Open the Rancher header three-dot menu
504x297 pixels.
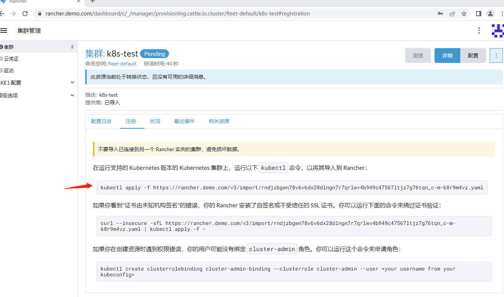pyautogui.click(x=479, y=31)
